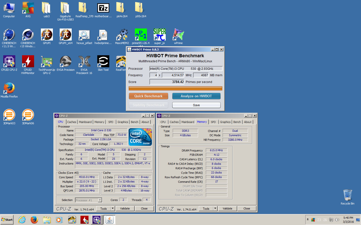361x225 pixels.
Task: Click Analyze on HWBOT button
Action: tap(196, 96)
